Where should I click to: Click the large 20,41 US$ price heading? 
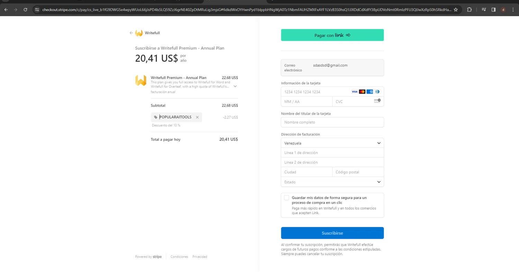(156, 58)
